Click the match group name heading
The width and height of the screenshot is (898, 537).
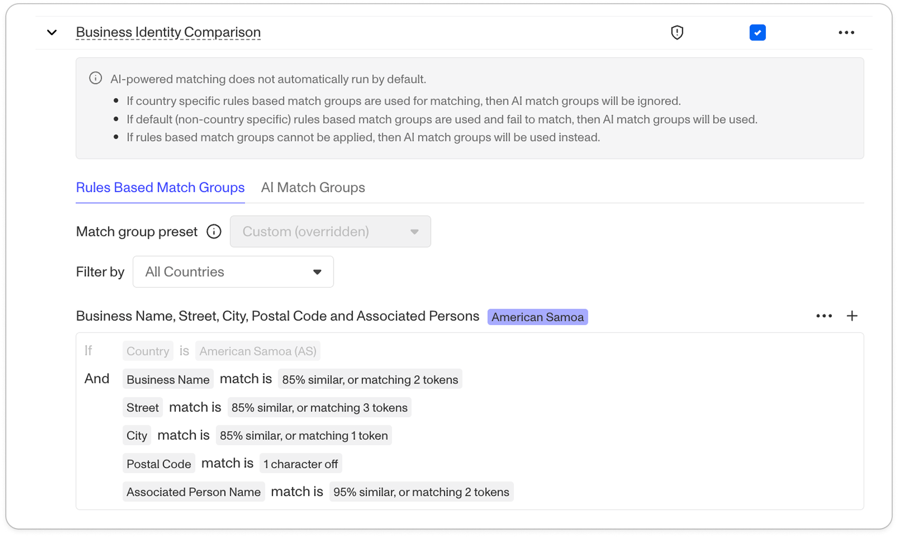click(x=277, y=316)
